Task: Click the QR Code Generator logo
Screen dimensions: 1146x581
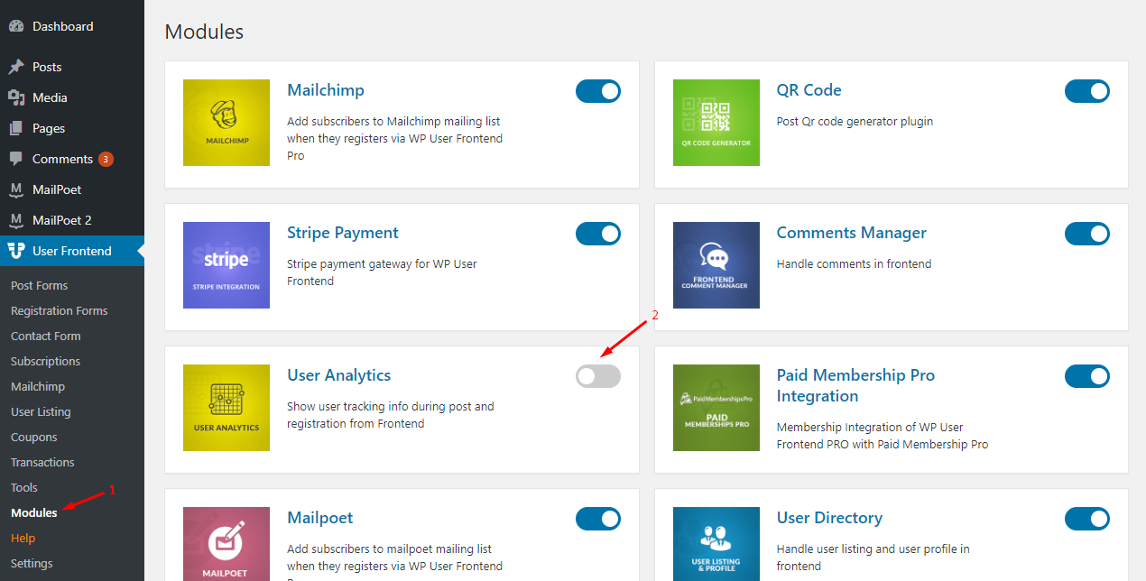Action: [716, 123]
